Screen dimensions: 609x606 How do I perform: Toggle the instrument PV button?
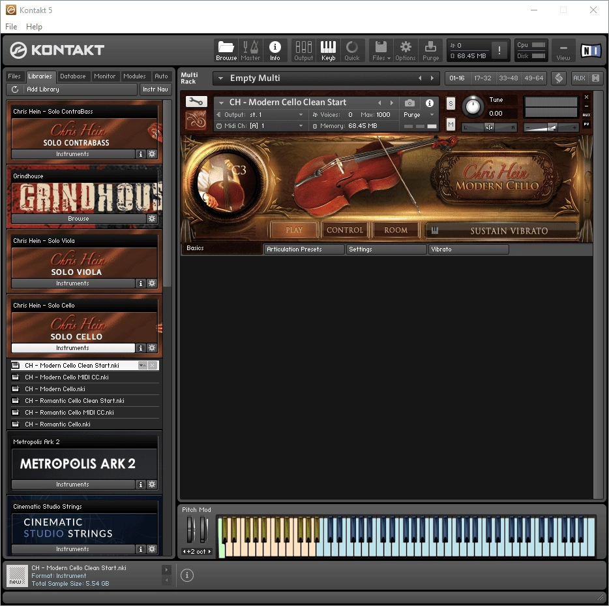click(586, 124)
